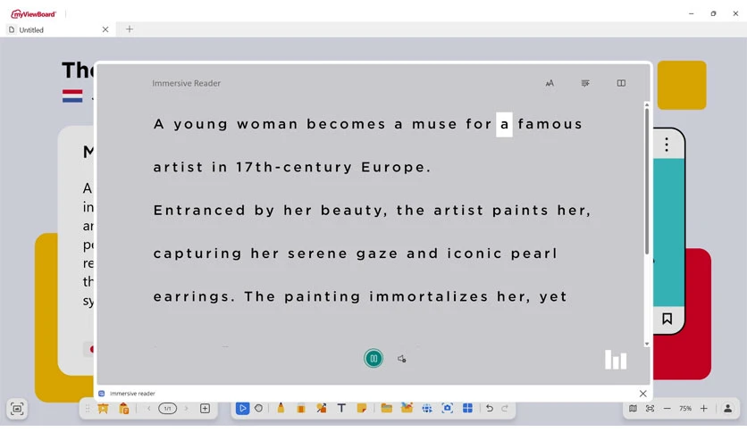Select the pen tool
The width and height of the screenshot is (747, 432).
(281, 408)
